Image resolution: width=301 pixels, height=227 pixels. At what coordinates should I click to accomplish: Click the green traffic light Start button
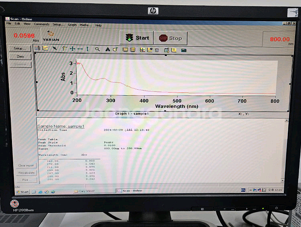tap(137, 38)
